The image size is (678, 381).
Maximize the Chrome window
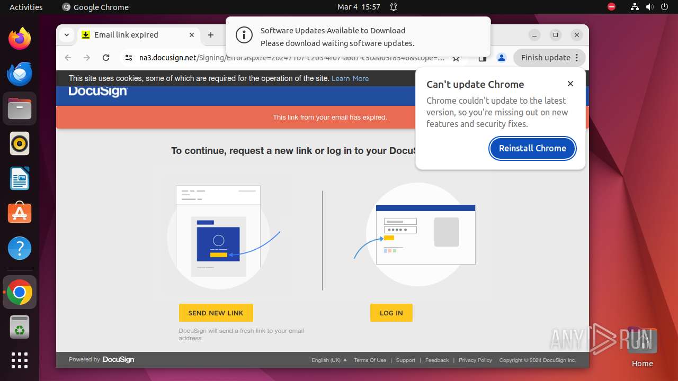pyautogui.click(x=556, y=35)
